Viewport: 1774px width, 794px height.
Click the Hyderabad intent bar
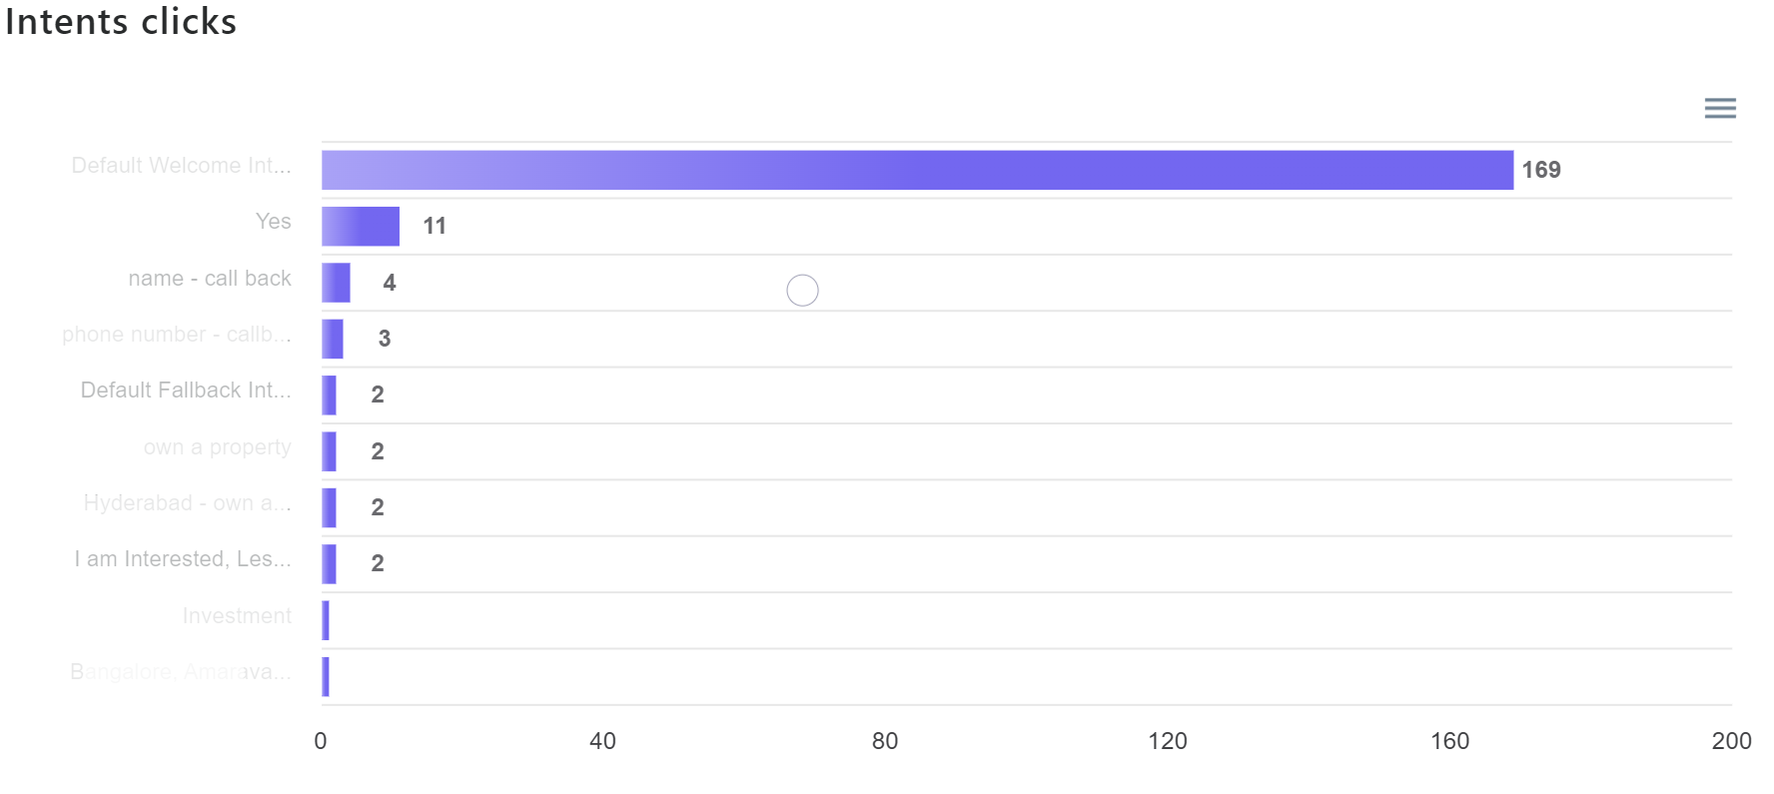329,507
